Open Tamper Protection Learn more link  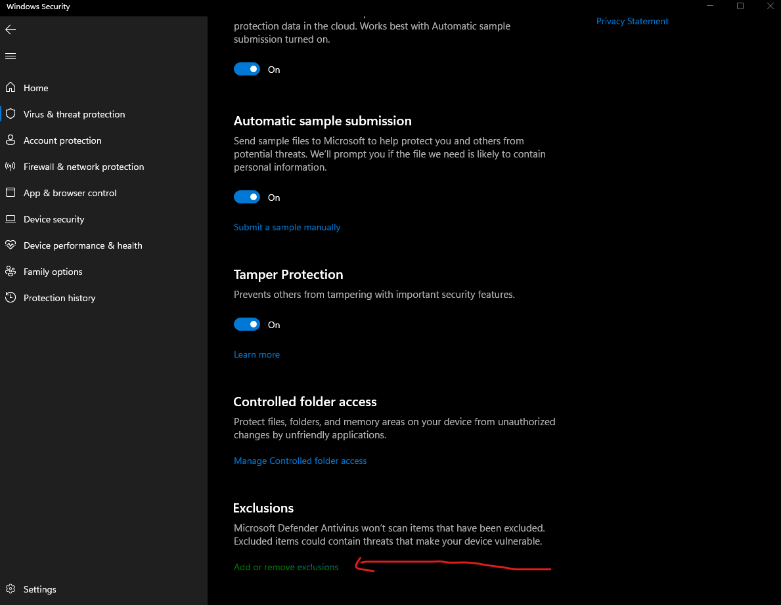click(x=257, y=354)
